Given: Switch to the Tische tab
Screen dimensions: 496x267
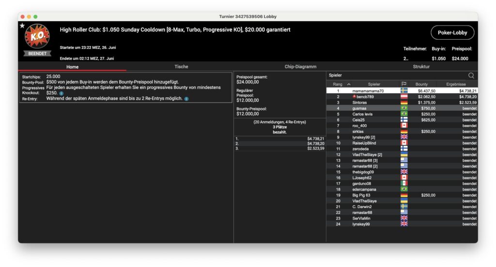Looking at the screenshot, I should [181, 67].
